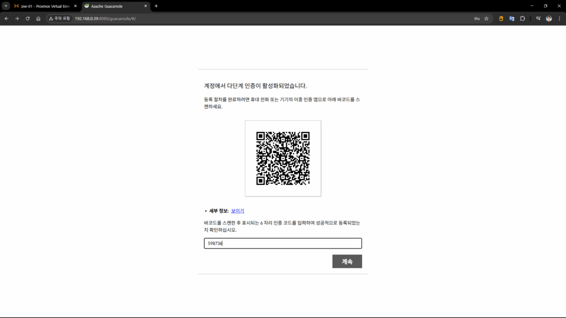Click the browser forward arrow
566x318 pixels.
17,18
